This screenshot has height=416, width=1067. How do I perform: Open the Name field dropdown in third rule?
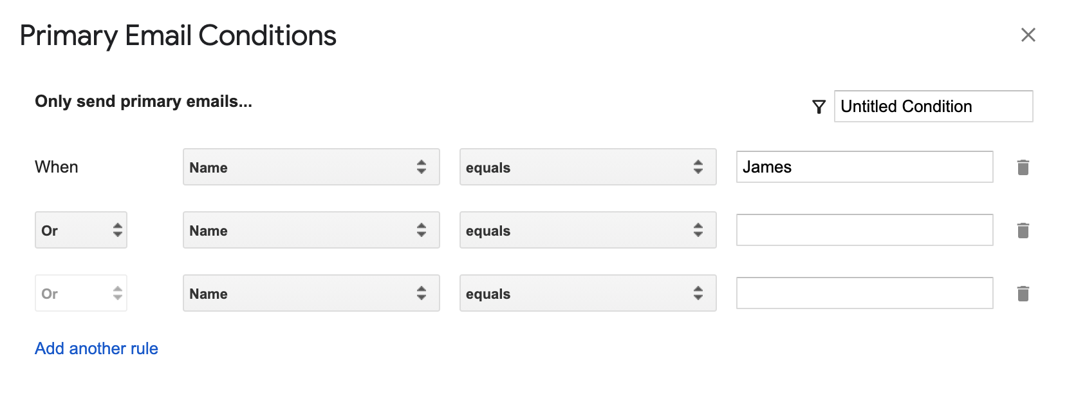(x=311, y=294)
